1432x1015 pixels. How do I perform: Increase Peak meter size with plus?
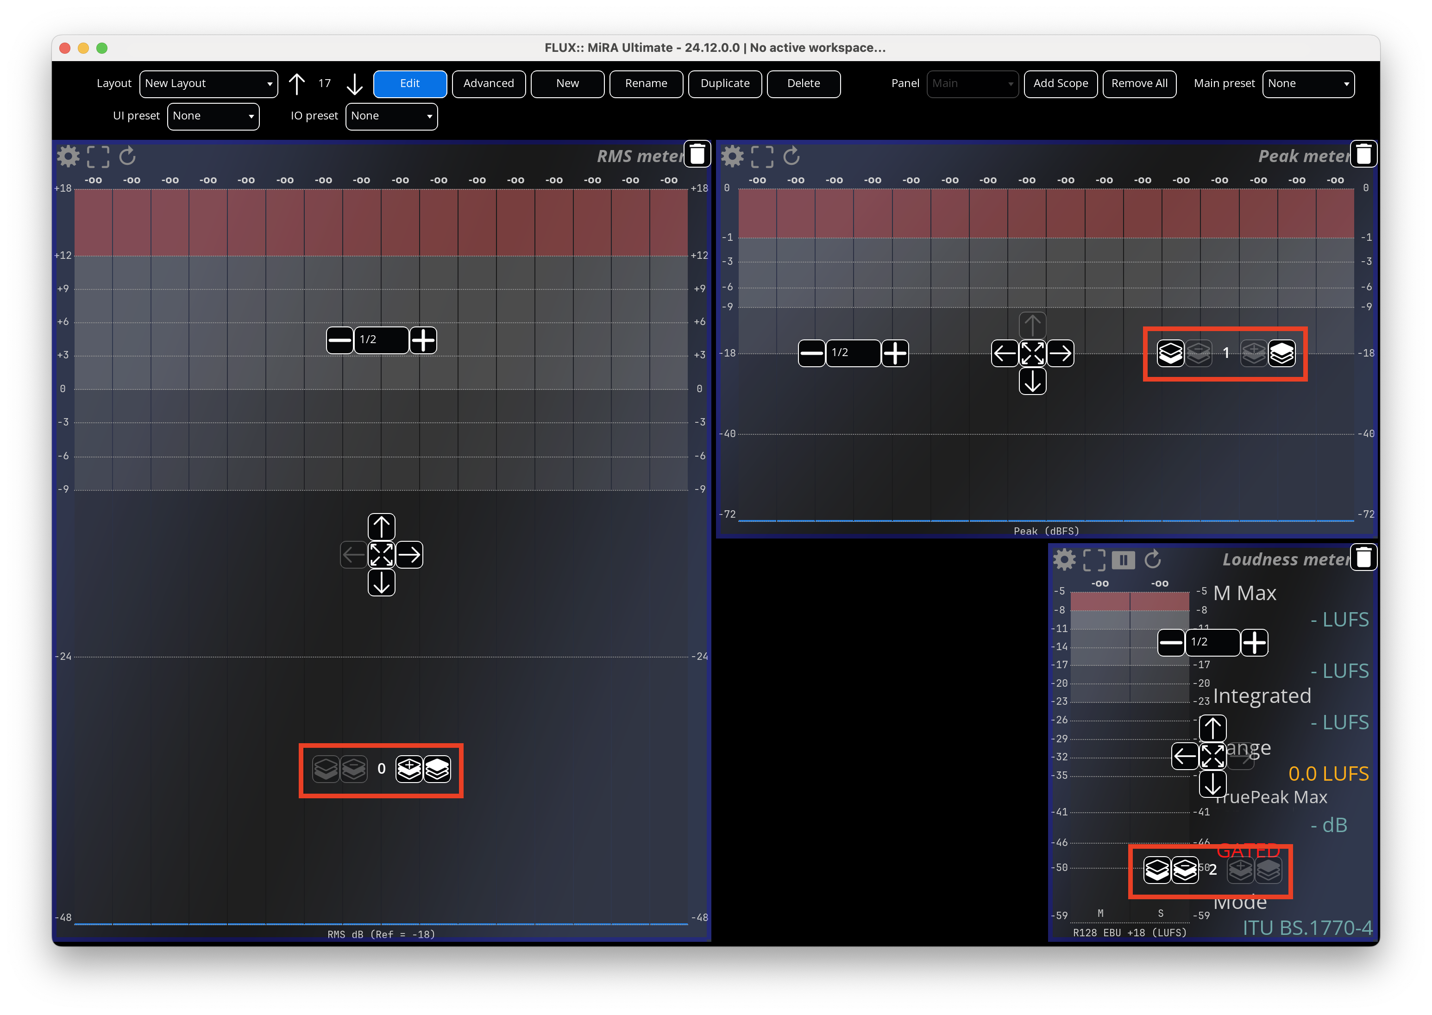pyautogui.click(x=895, y=353)
